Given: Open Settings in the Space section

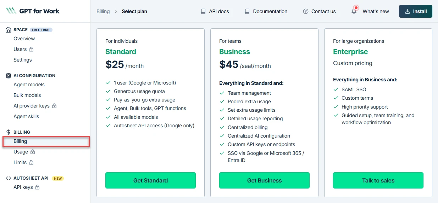Looking at the screenshot, I should (x=23, y=60).
